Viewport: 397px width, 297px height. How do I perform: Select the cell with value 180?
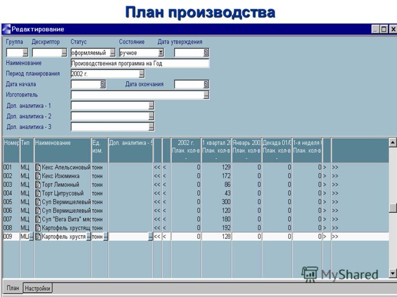coord(216,219)
